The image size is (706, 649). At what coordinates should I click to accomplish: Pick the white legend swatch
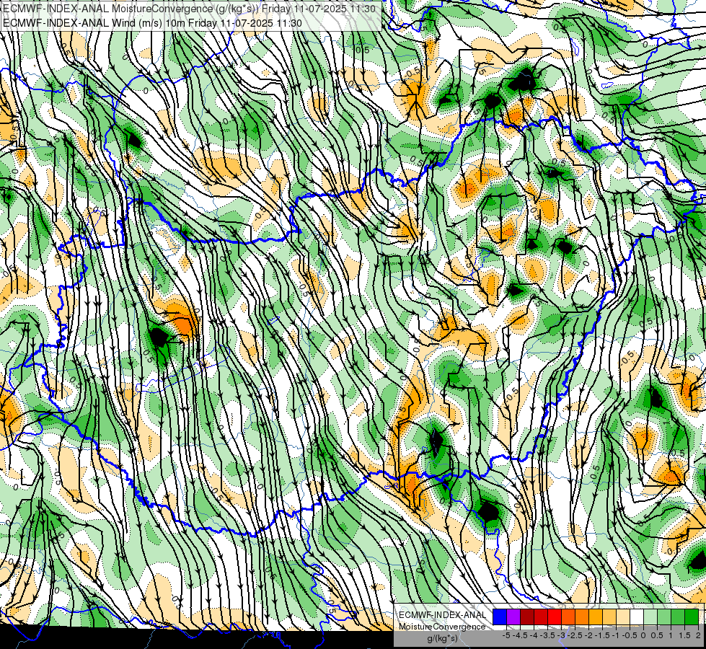tap(637, 617)
